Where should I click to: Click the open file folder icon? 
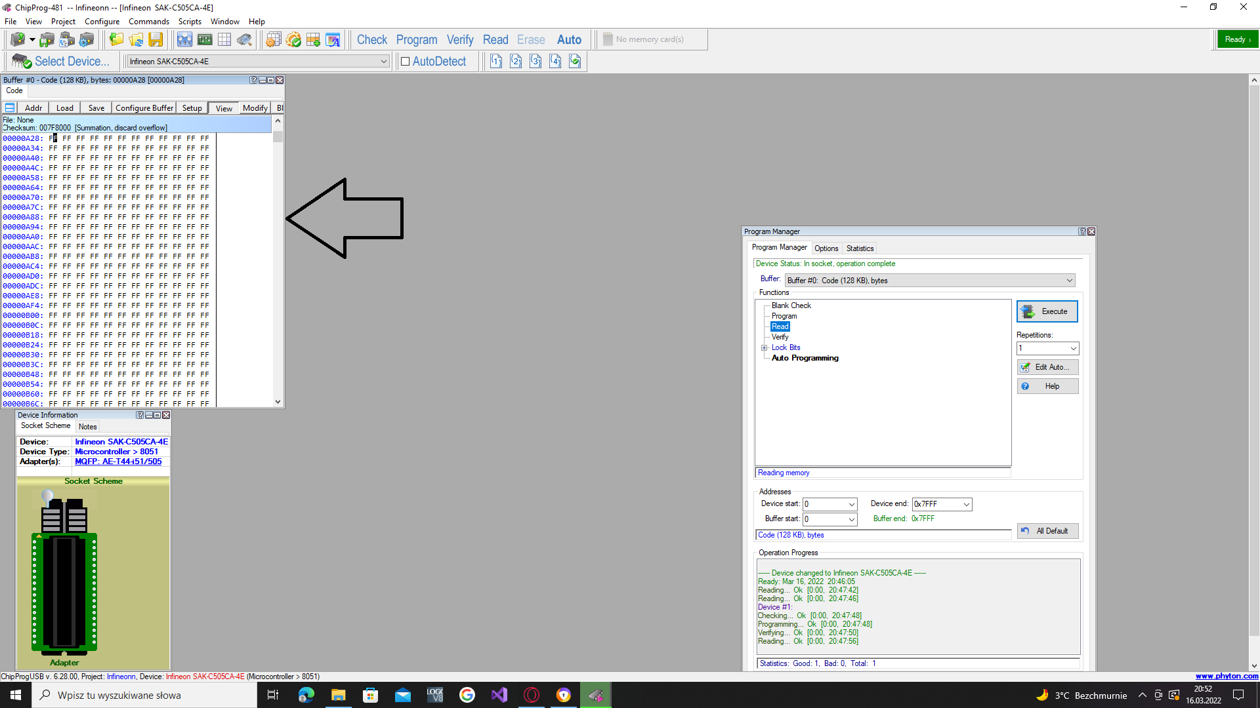pos(116,40)
